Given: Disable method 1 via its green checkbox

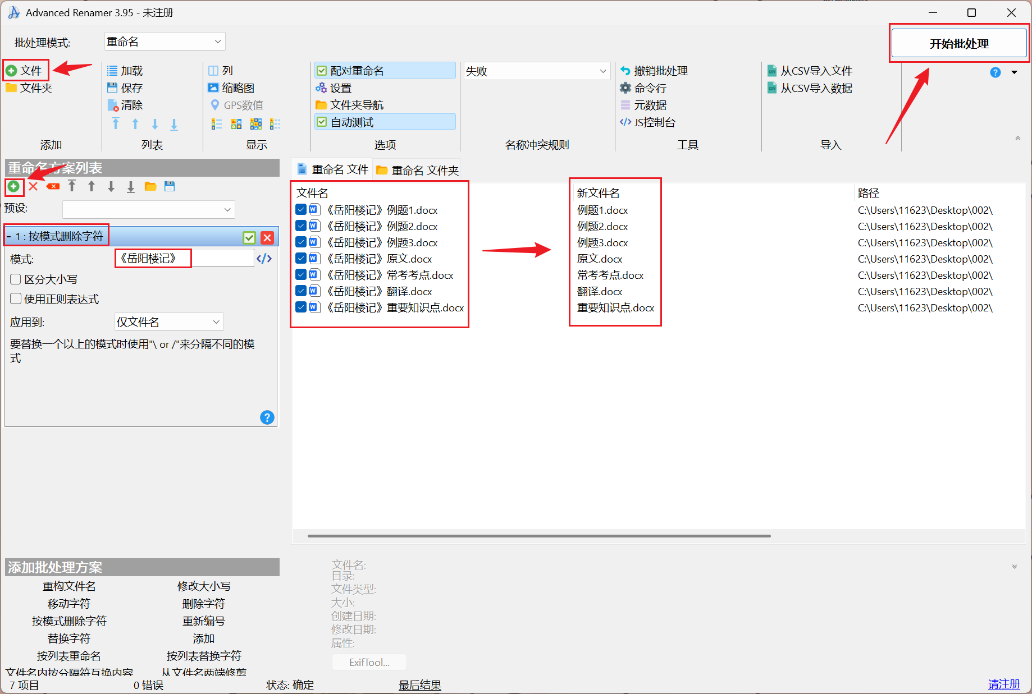Looking at the screenshot, I should tap(249, 237).
